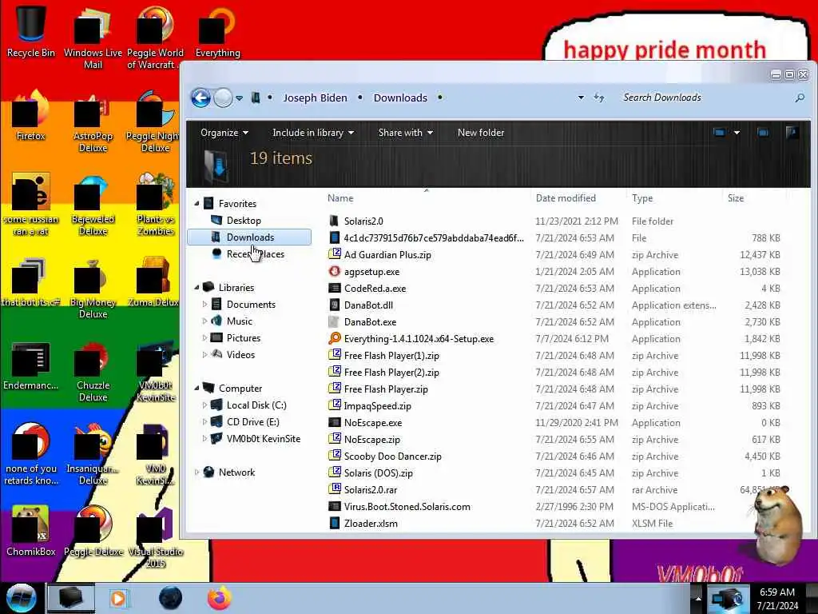Expand the Pictures library

coord(204,338)
